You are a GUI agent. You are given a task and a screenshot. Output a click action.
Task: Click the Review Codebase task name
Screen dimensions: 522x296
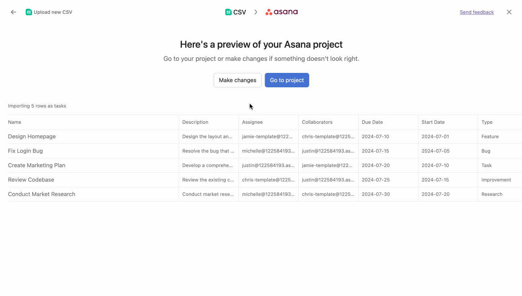pyautogui.click(x=31, y=180)
